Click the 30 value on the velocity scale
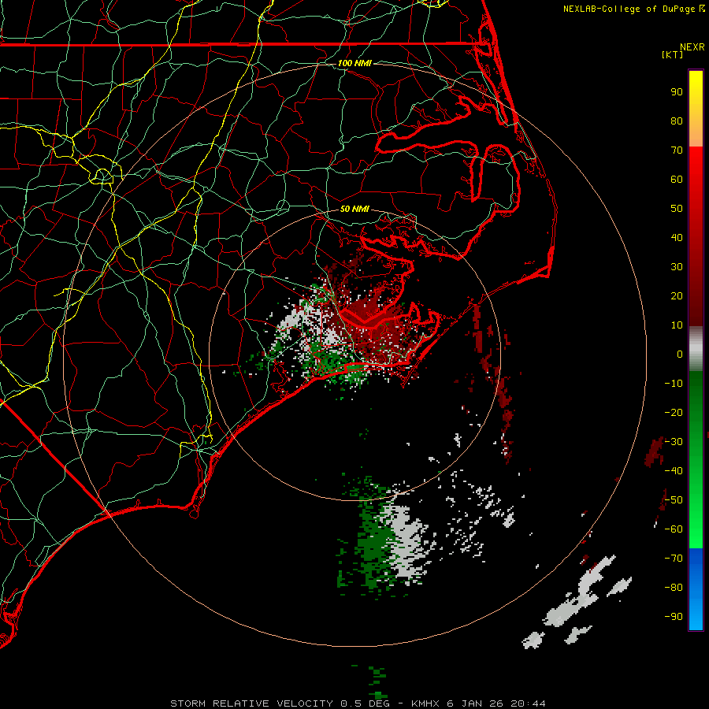 click(x=677, y=267)
